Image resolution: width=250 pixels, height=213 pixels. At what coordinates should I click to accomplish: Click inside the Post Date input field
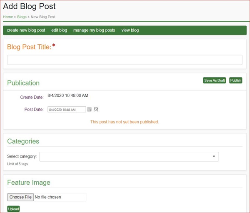pos(66,110)
